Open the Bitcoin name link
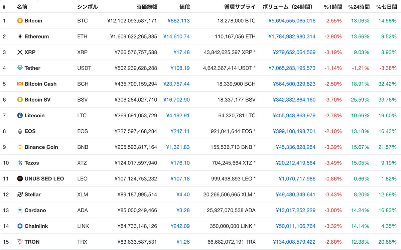The height and width of the screenshot is (250, 401). tap(33, 21)
